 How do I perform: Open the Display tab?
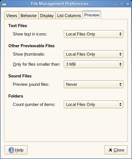pyautogui.click(x=47, y=15)
